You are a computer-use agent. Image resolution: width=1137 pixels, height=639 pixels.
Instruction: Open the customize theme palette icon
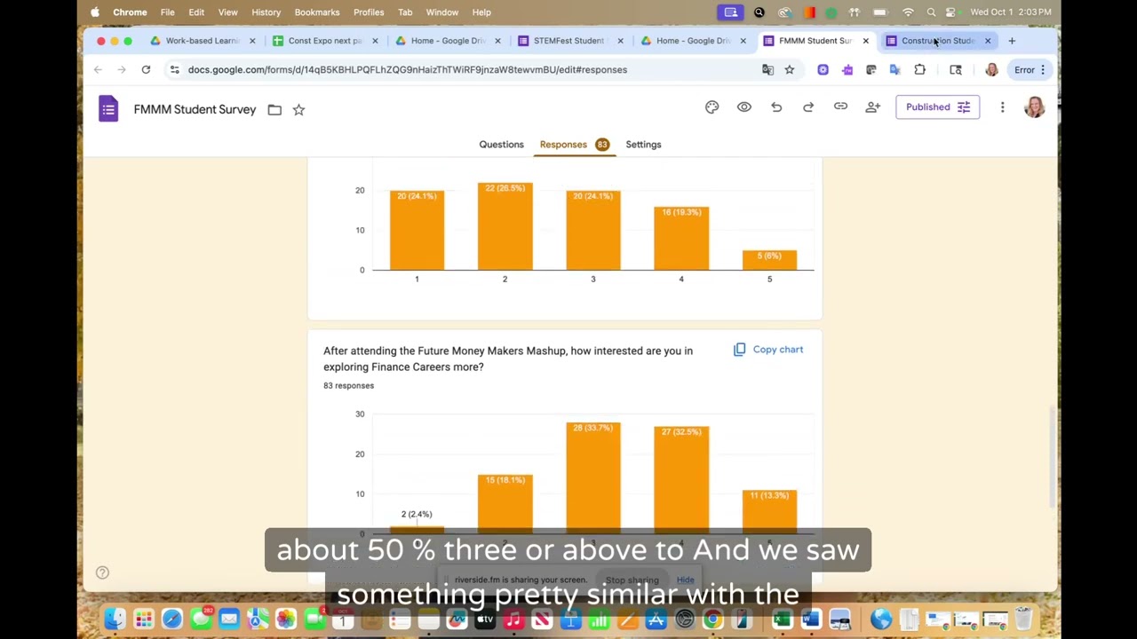coord(712,107)
